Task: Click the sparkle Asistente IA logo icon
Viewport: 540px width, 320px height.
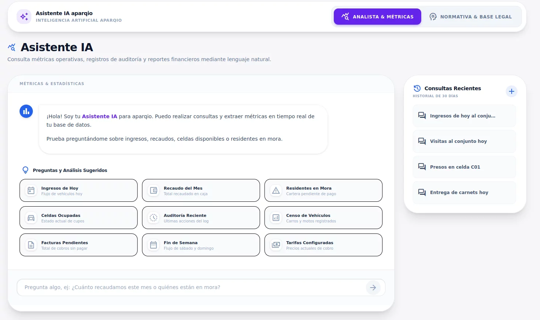Action: 24,17
